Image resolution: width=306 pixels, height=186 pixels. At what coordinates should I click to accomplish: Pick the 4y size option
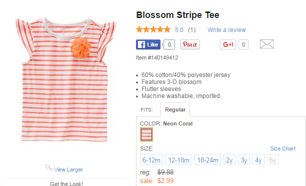[258, 159]
